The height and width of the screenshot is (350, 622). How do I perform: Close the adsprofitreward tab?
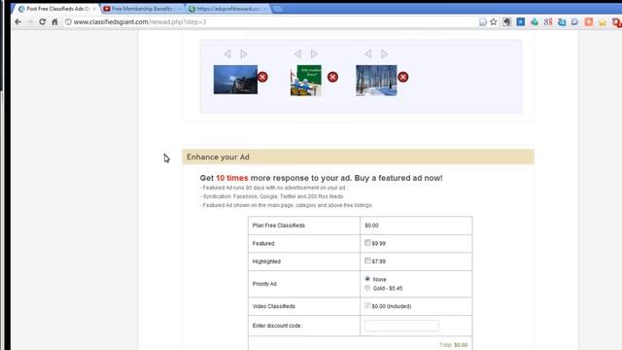(x=265, y=9)
